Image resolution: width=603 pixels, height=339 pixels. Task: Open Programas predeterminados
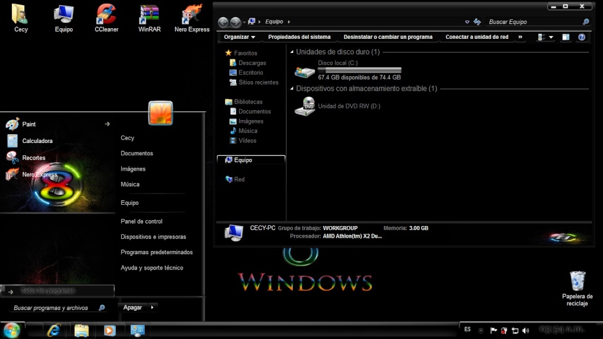point(157,252)
